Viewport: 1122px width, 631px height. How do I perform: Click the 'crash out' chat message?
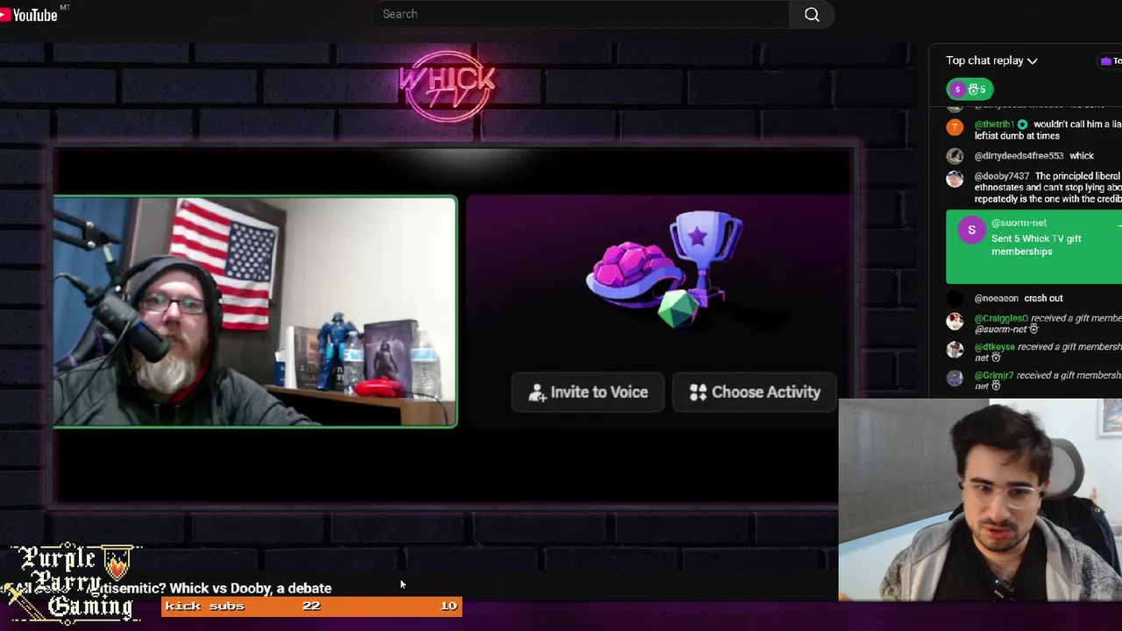tap(1043, 298)
